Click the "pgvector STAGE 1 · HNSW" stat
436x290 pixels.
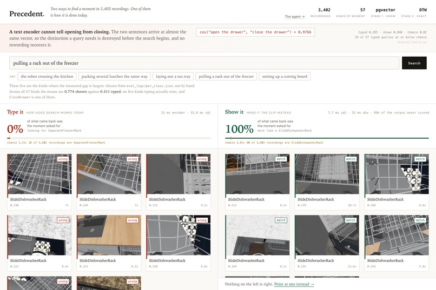pos(383,13)
